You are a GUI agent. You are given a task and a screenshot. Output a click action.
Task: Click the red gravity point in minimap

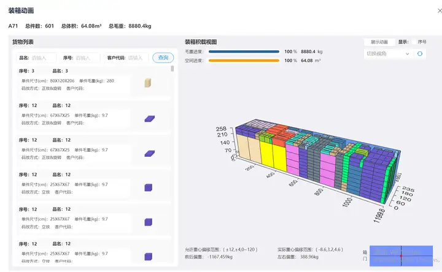(401, 256)
